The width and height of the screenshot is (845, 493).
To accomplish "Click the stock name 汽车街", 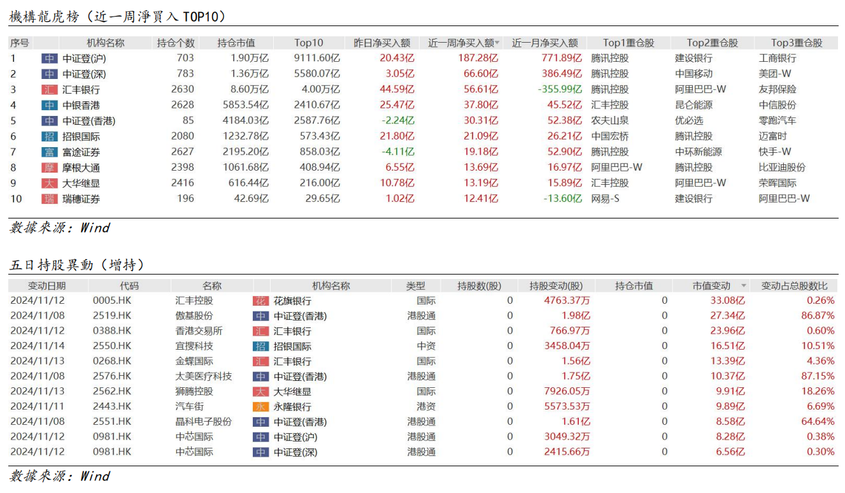I will click(x=189, y=406).
